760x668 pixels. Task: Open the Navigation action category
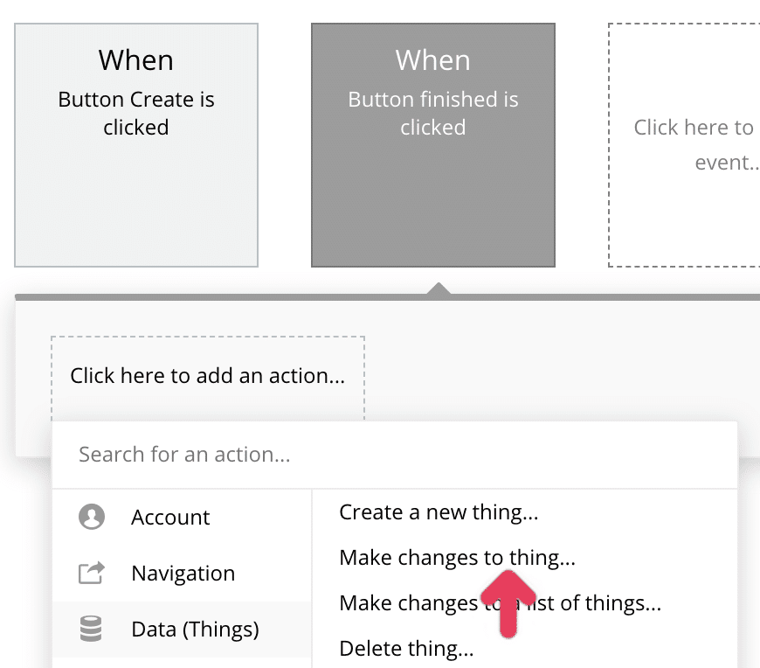[183, 573]
